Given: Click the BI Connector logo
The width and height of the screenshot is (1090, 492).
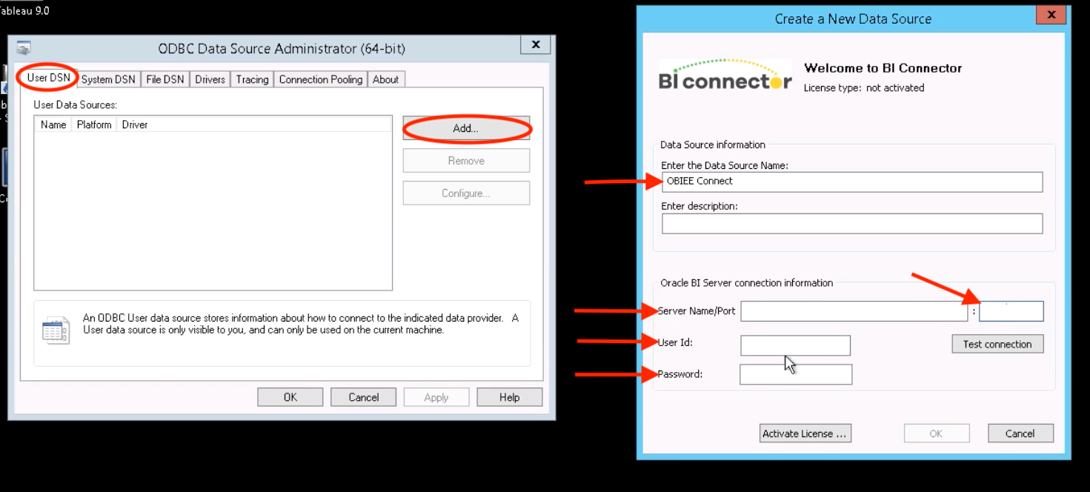Looking at the screenshot, I should pyautogui.click(x=725, y=75).
